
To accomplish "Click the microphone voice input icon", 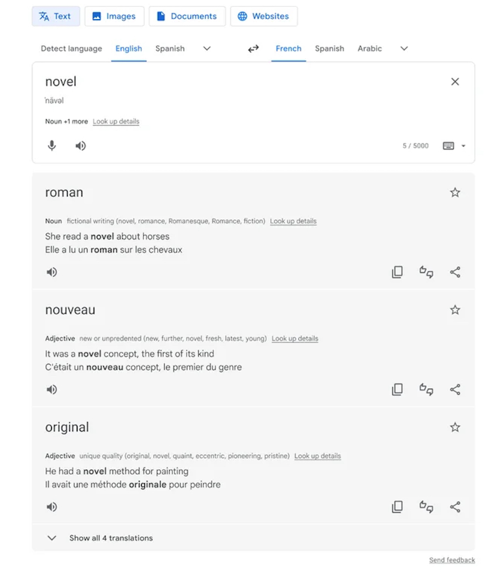I will click(x=52, y=146).
